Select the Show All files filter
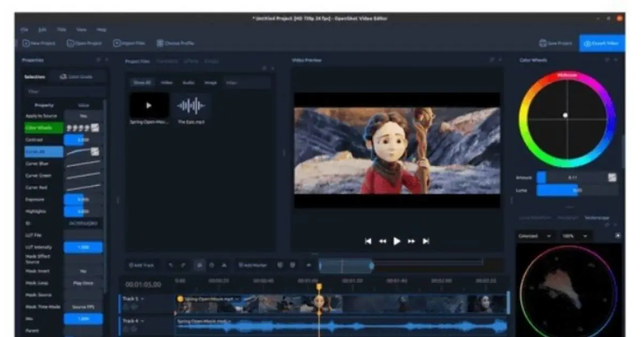642x337 pixels. tap(142, 83)
